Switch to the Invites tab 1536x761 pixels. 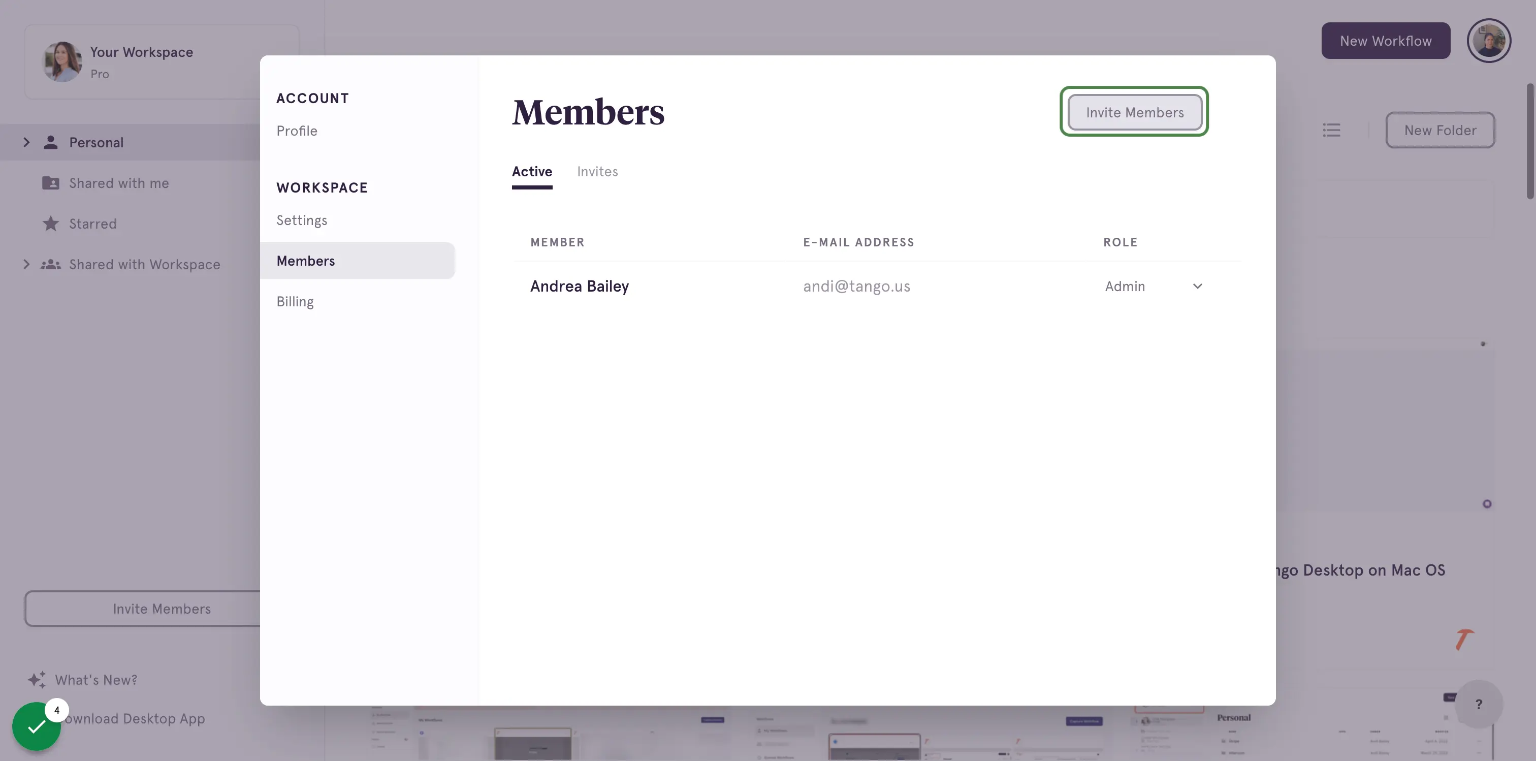coord(597,171)
